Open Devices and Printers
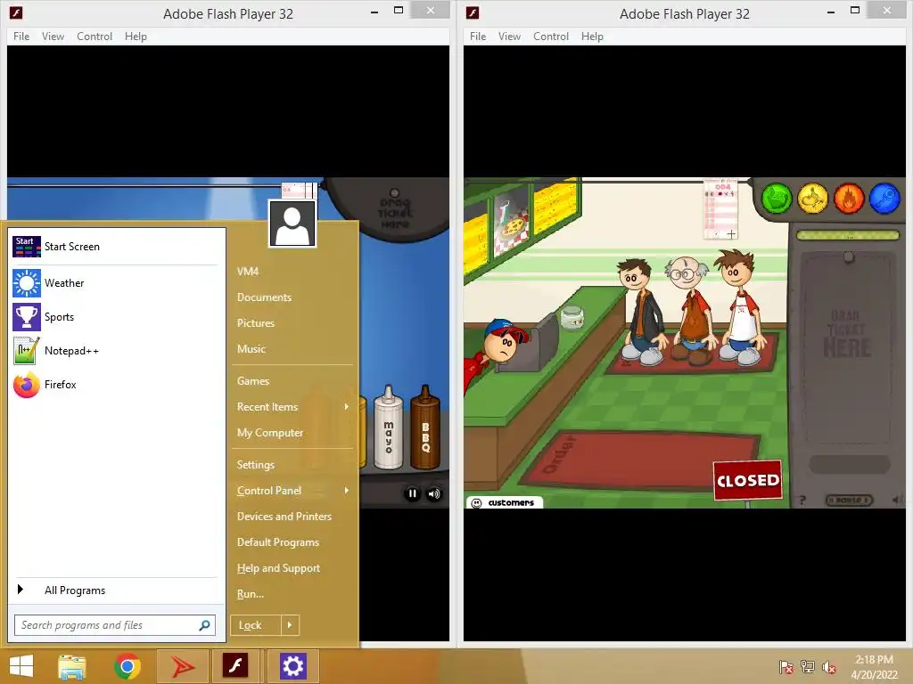The image size is (913, 684). click(284, 517)
